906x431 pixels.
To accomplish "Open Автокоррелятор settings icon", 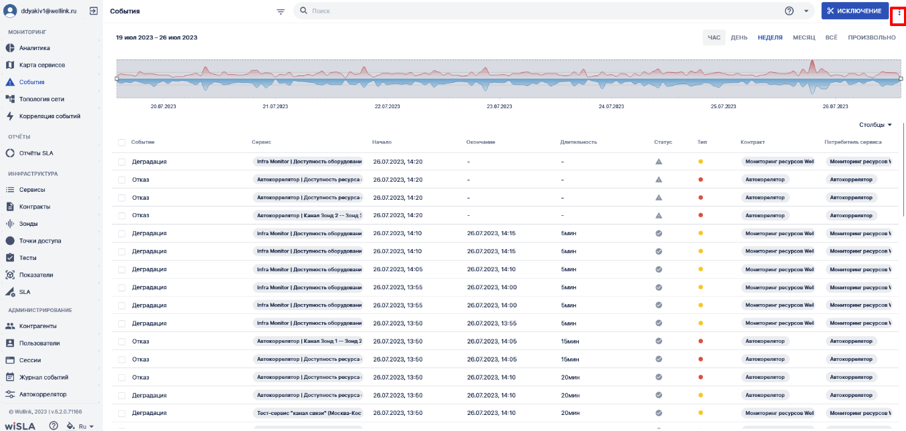I will (x=10, y=394).
